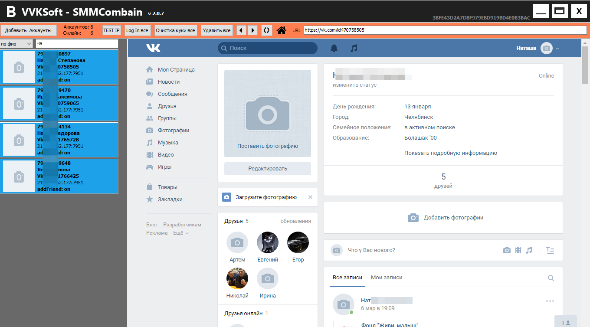The image size is (590, 327).
Task: Open friend Евгений's avatar
Action: 268,242
